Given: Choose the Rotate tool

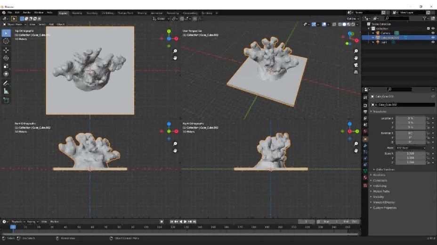Looking at the screenshot, I should 6,58.
